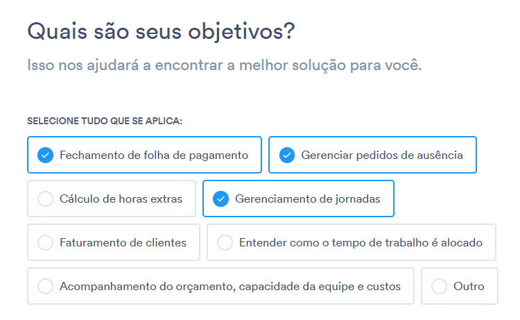520x320 pixels.
Task: Uncheck the blue checkmark for Fechamento de folha de pagamento
Action: 46,155
